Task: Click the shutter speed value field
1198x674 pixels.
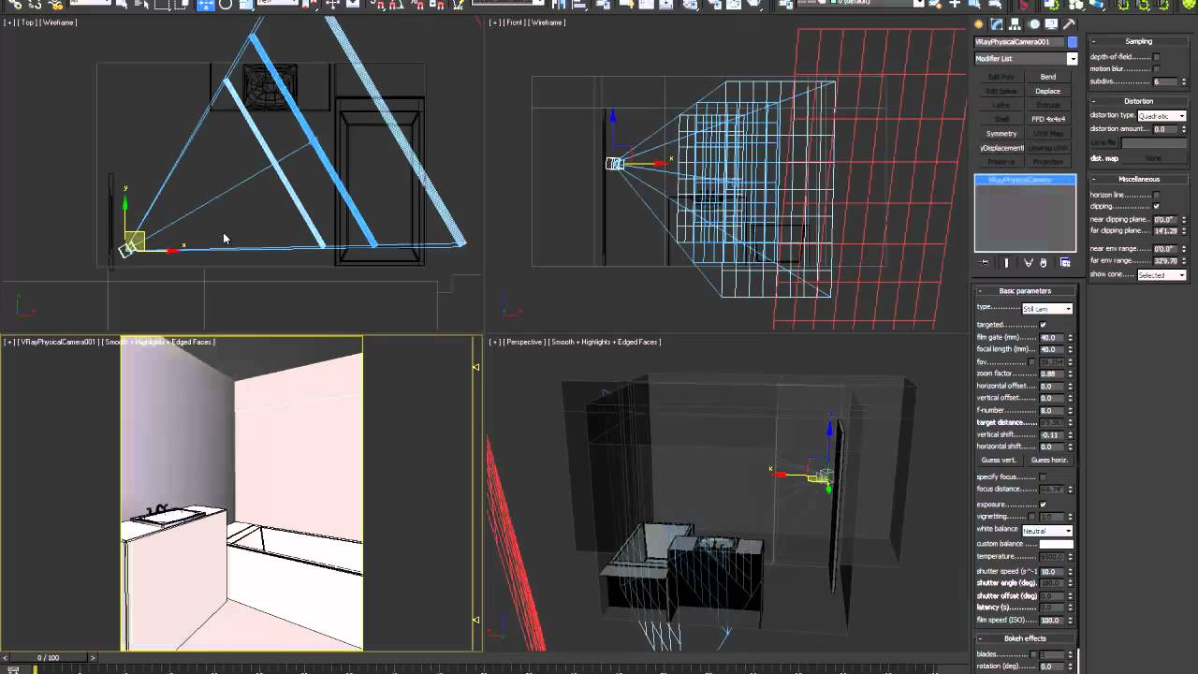Action: pos(1052,571)
